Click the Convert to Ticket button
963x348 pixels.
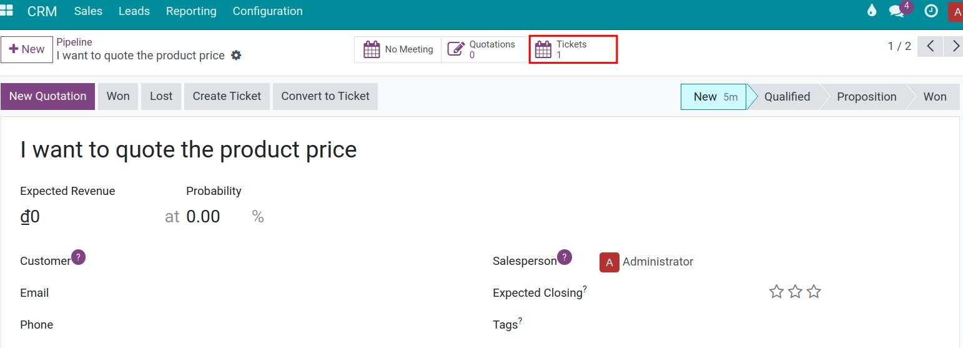pyautogui.click(x=325, y=96)
